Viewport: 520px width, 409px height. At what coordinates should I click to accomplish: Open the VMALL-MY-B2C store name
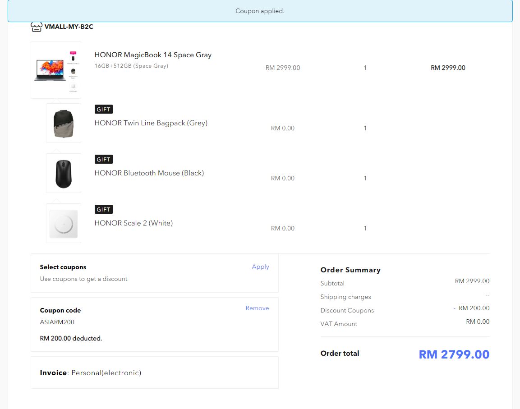point(69,27)
